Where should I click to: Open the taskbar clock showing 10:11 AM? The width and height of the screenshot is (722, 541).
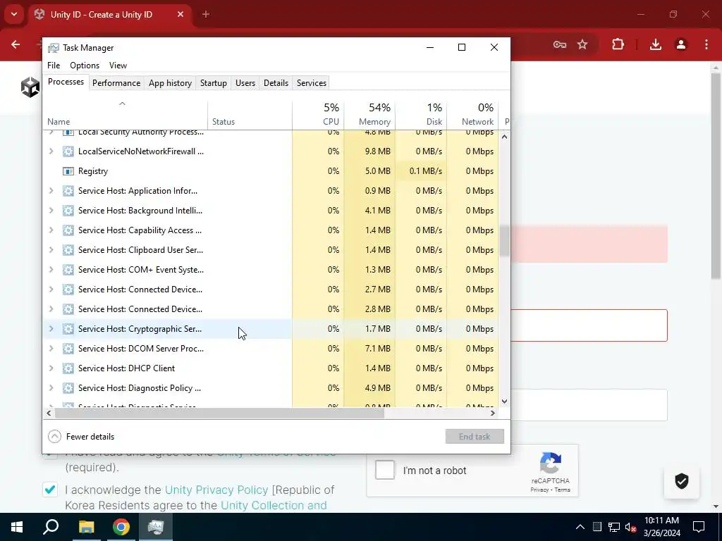[x=661, y=527]
